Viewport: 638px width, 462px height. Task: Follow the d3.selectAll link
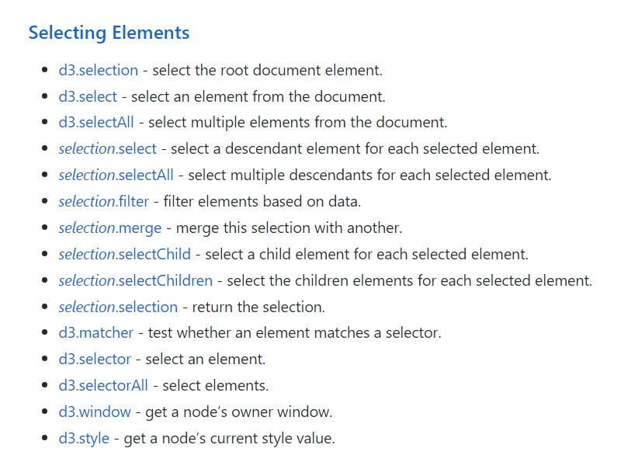(x=96, y=122)
